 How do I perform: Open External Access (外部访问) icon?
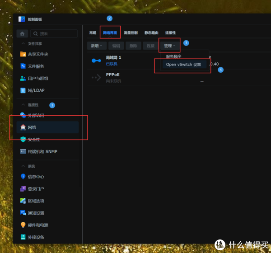tap(23, 115)
